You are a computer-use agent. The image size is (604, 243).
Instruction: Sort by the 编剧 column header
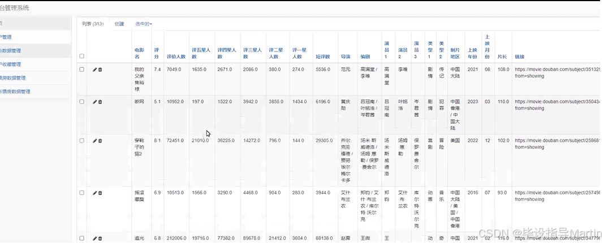coord(365,57)
